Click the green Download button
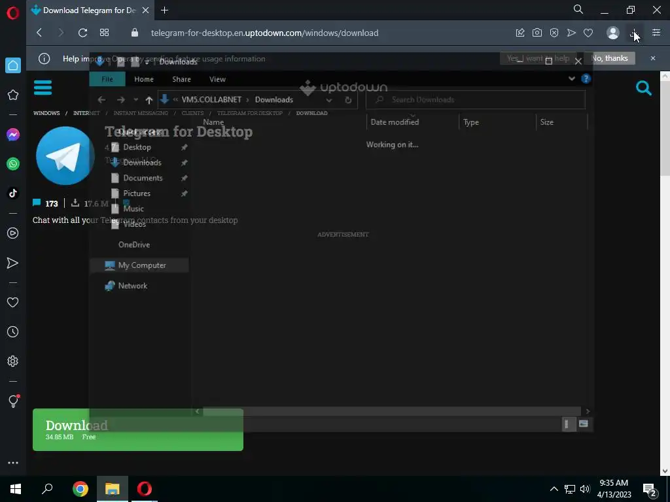This screenshot has width=670, height=502. click(138, 430)
